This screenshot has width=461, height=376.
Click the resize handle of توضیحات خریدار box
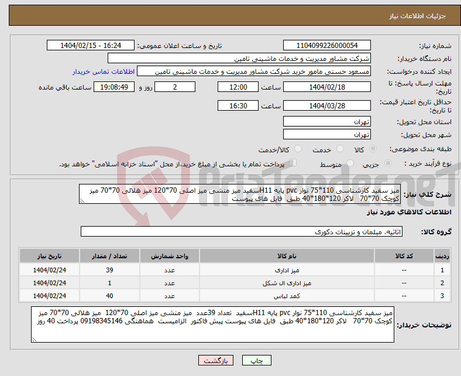tap(34, 340)
